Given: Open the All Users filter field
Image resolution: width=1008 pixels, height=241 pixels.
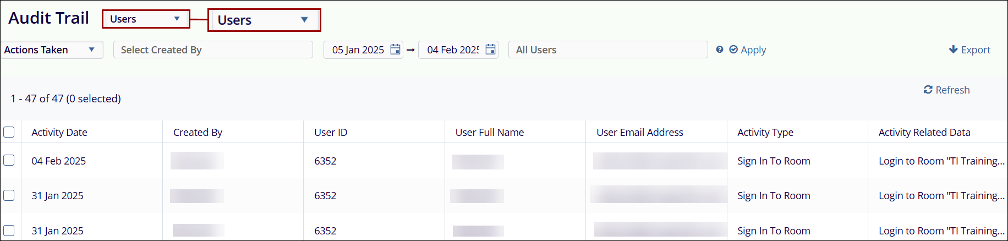Looking at the screenshot, I should 607,50.
